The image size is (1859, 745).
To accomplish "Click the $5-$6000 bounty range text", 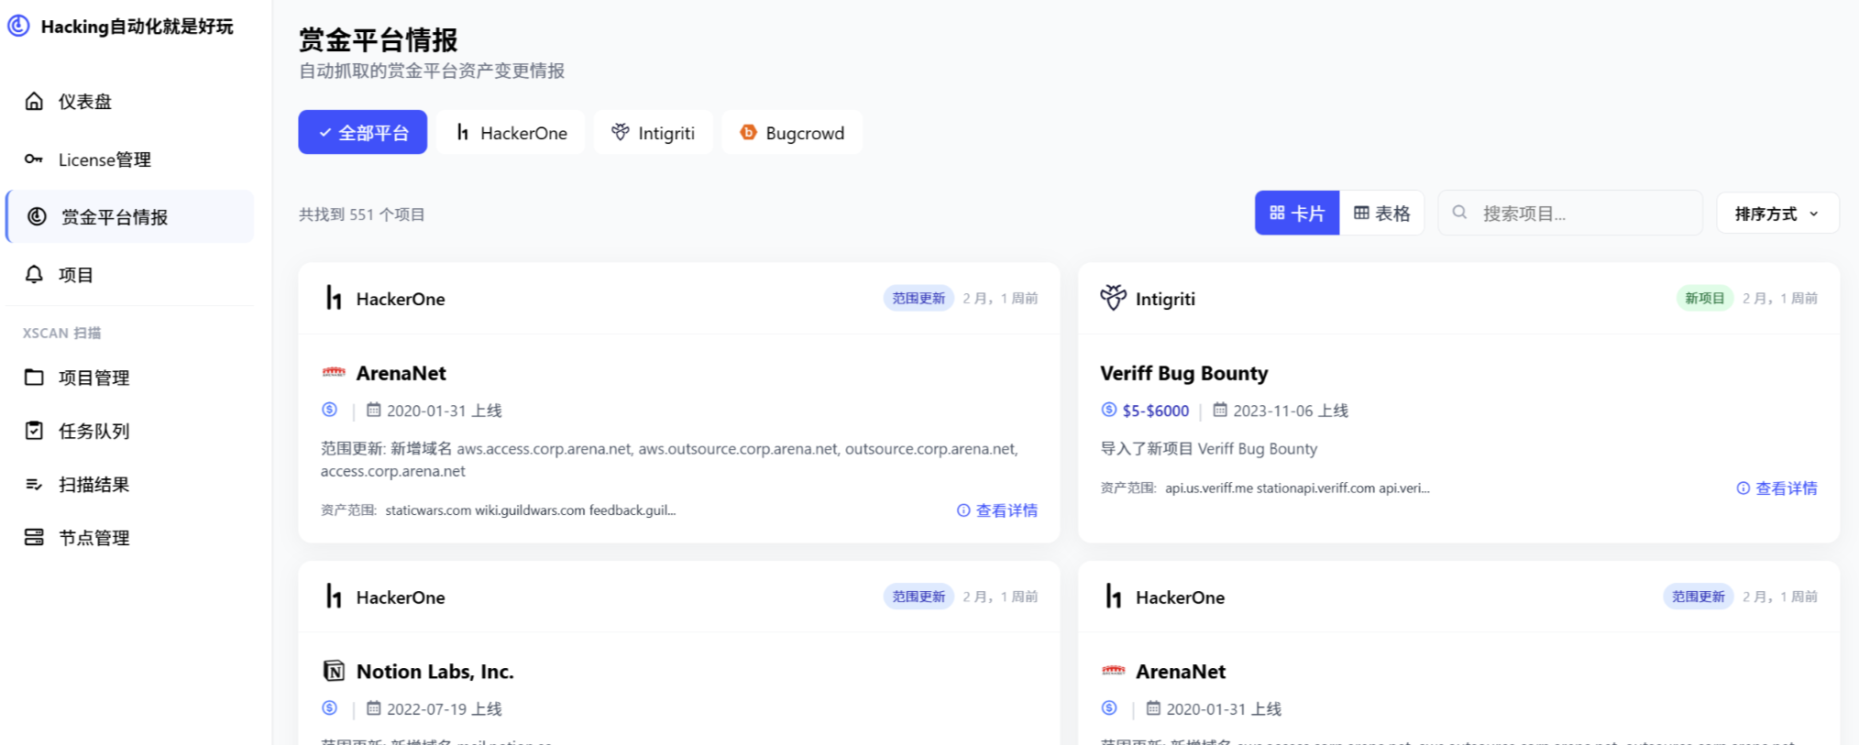I will [1155, 411].
